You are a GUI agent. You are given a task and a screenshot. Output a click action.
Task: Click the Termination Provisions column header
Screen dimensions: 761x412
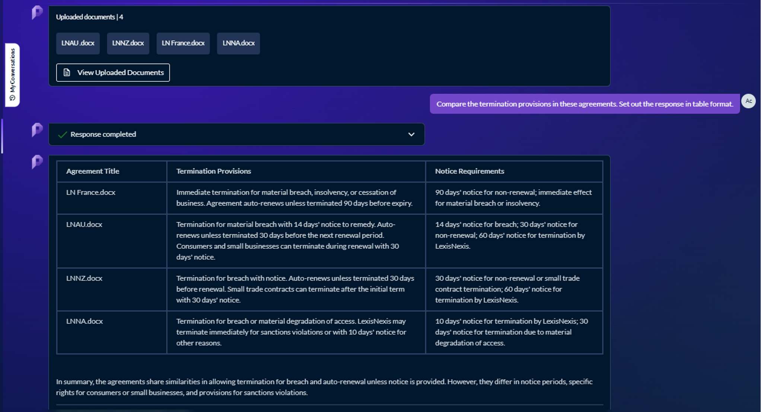[213, 171]
